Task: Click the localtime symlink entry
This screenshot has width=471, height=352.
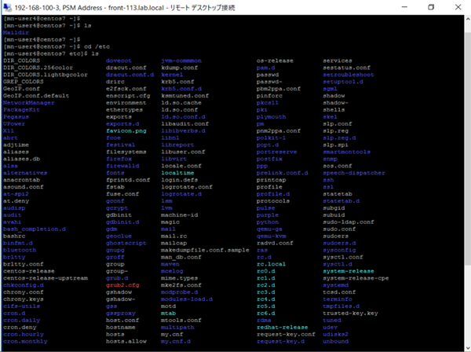Action: tap(177, 173)
